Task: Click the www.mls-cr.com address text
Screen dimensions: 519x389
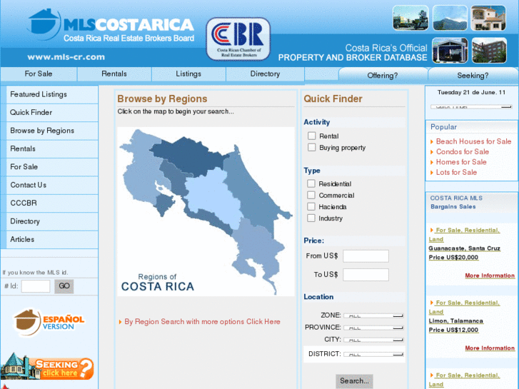Action: (66, 57)
